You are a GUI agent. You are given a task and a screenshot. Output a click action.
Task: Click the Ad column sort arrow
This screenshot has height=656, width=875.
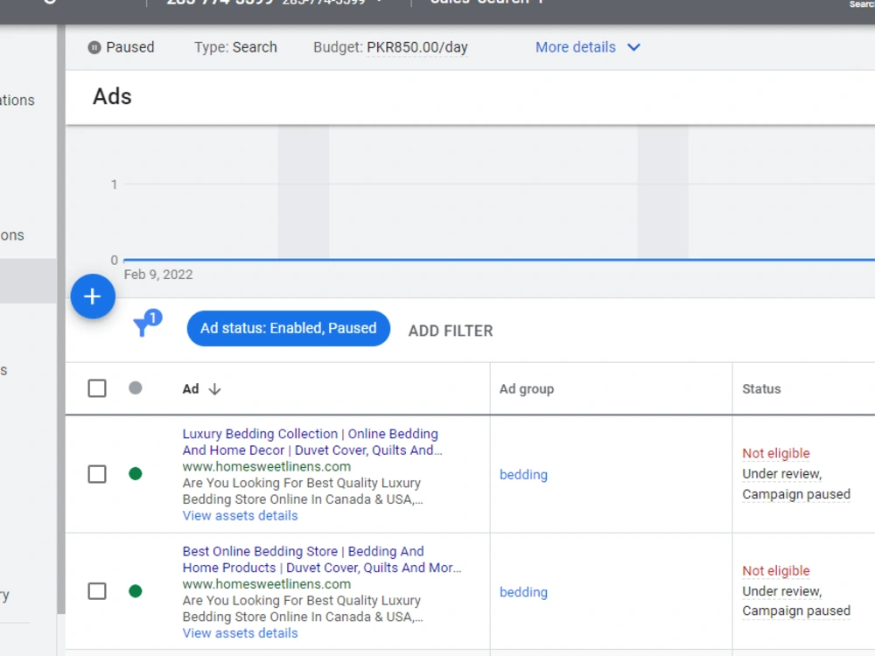pyautogui.click(x=215, y=389)
